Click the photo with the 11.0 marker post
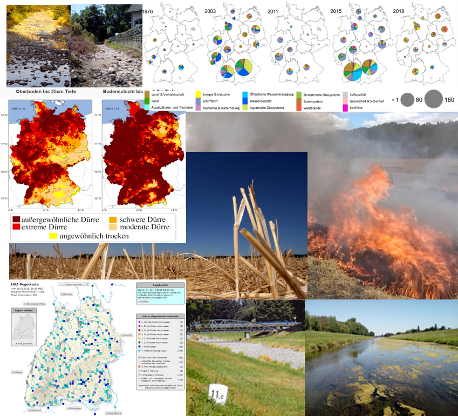The image size is (458, 416). (245, 358)
